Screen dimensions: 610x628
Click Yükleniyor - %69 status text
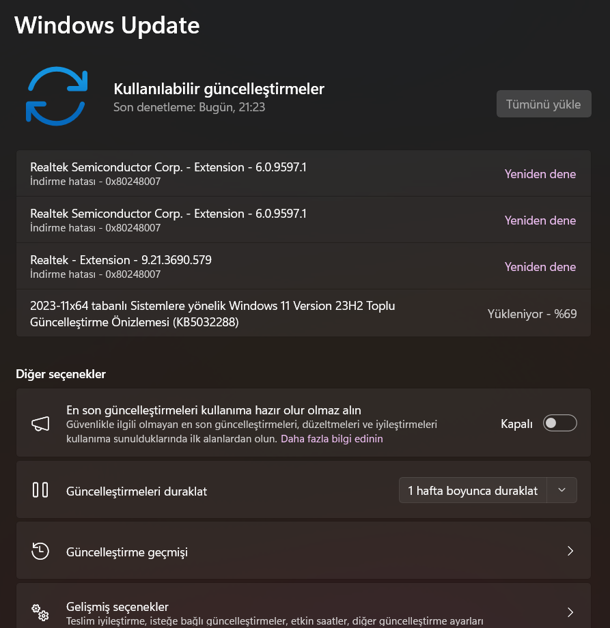pos(532,314)
